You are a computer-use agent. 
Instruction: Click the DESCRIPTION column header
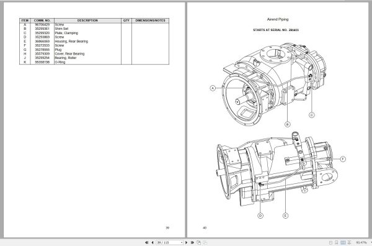coord(87,20)
